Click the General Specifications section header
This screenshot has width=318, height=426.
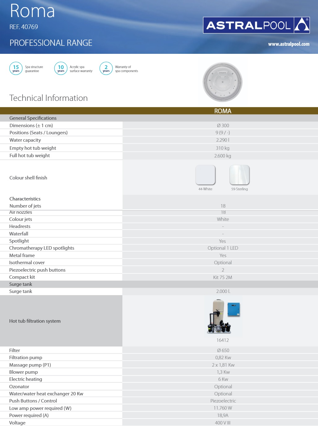[x=33, y=118]
